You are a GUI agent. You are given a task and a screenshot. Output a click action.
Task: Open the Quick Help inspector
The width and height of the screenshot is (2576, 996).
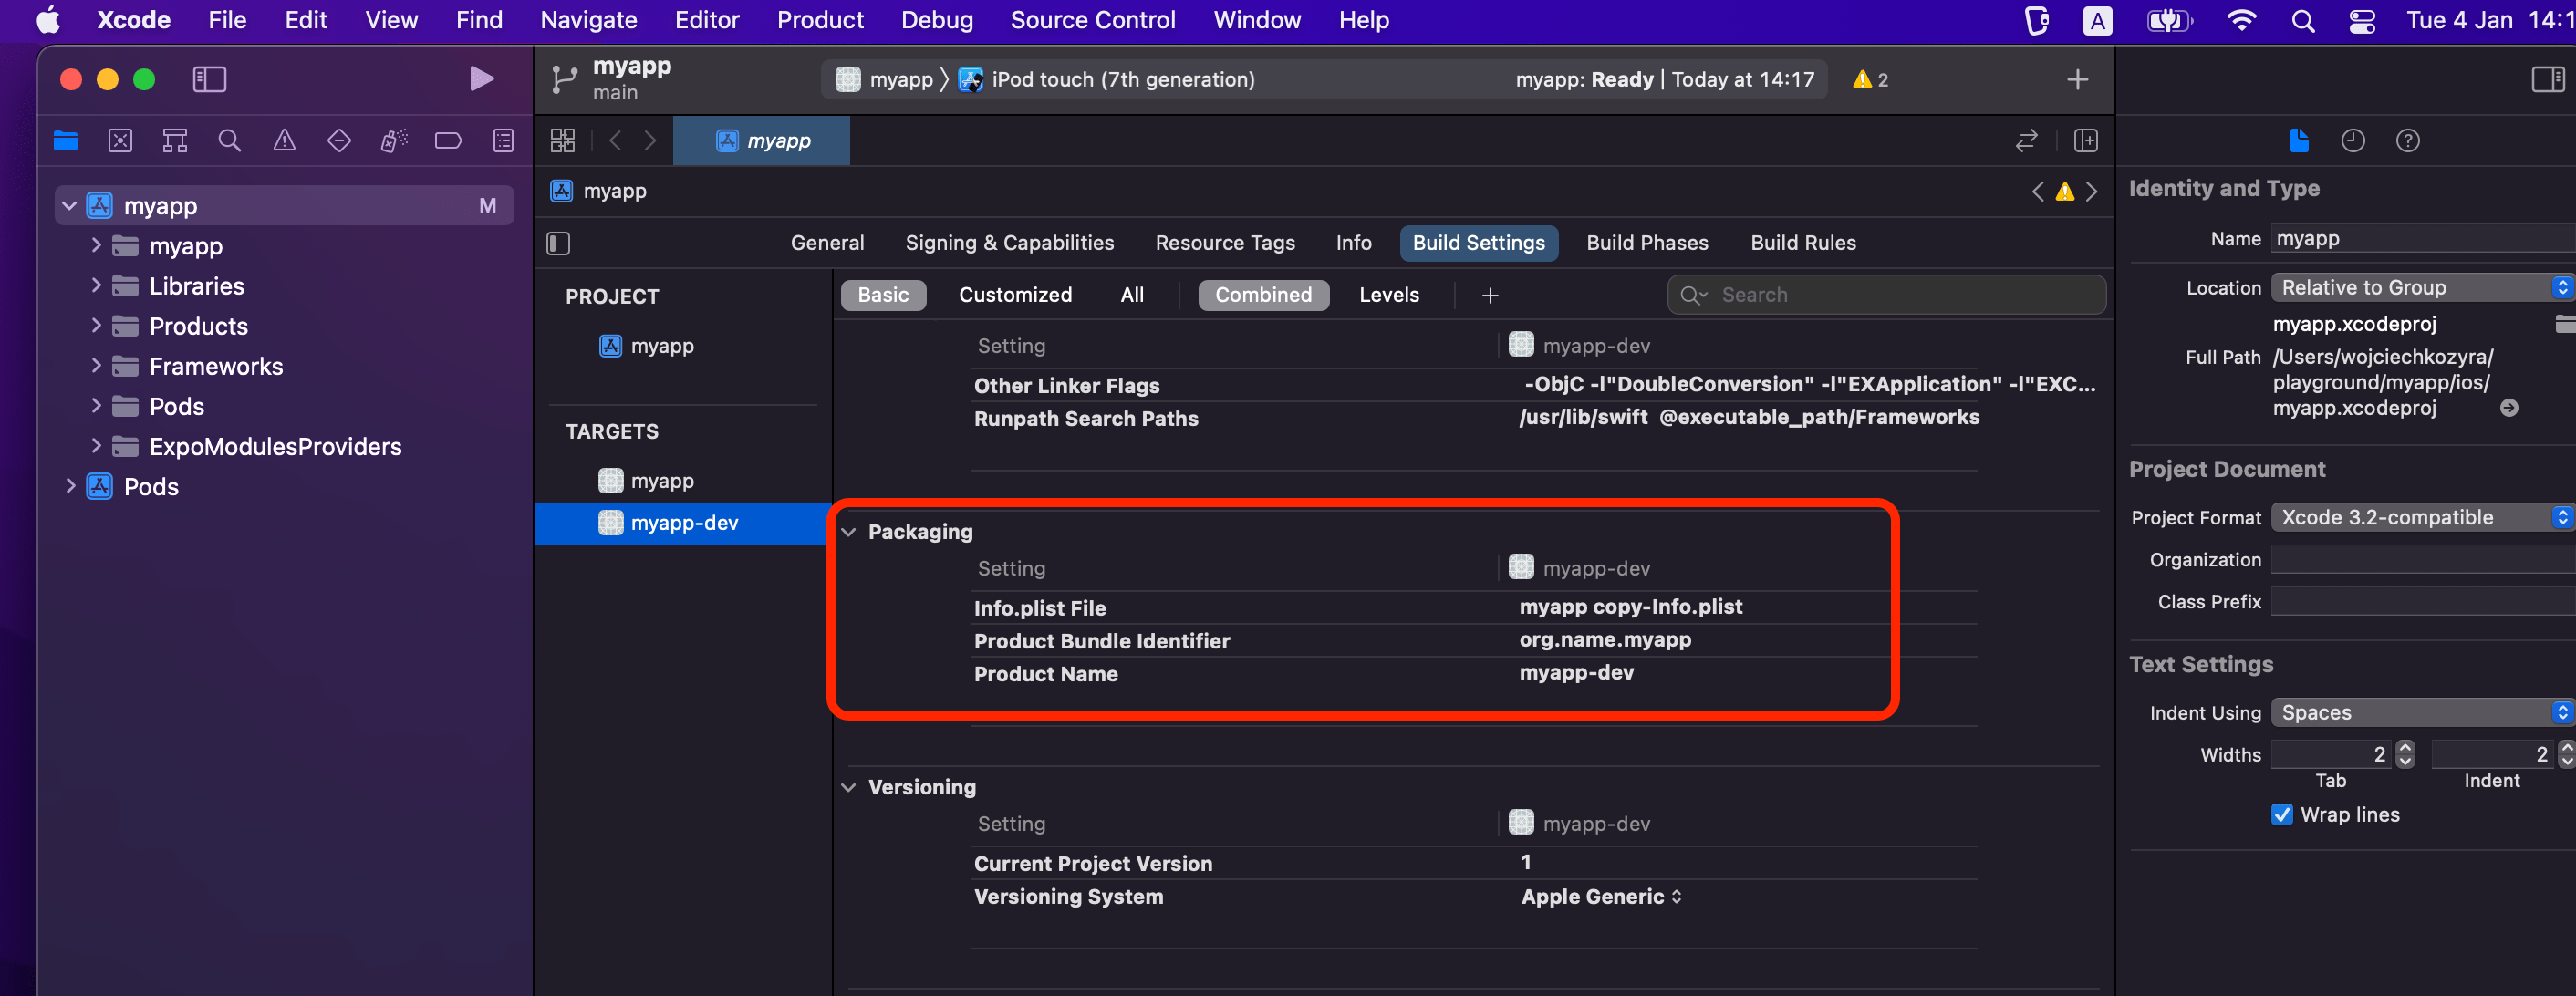2408,140
